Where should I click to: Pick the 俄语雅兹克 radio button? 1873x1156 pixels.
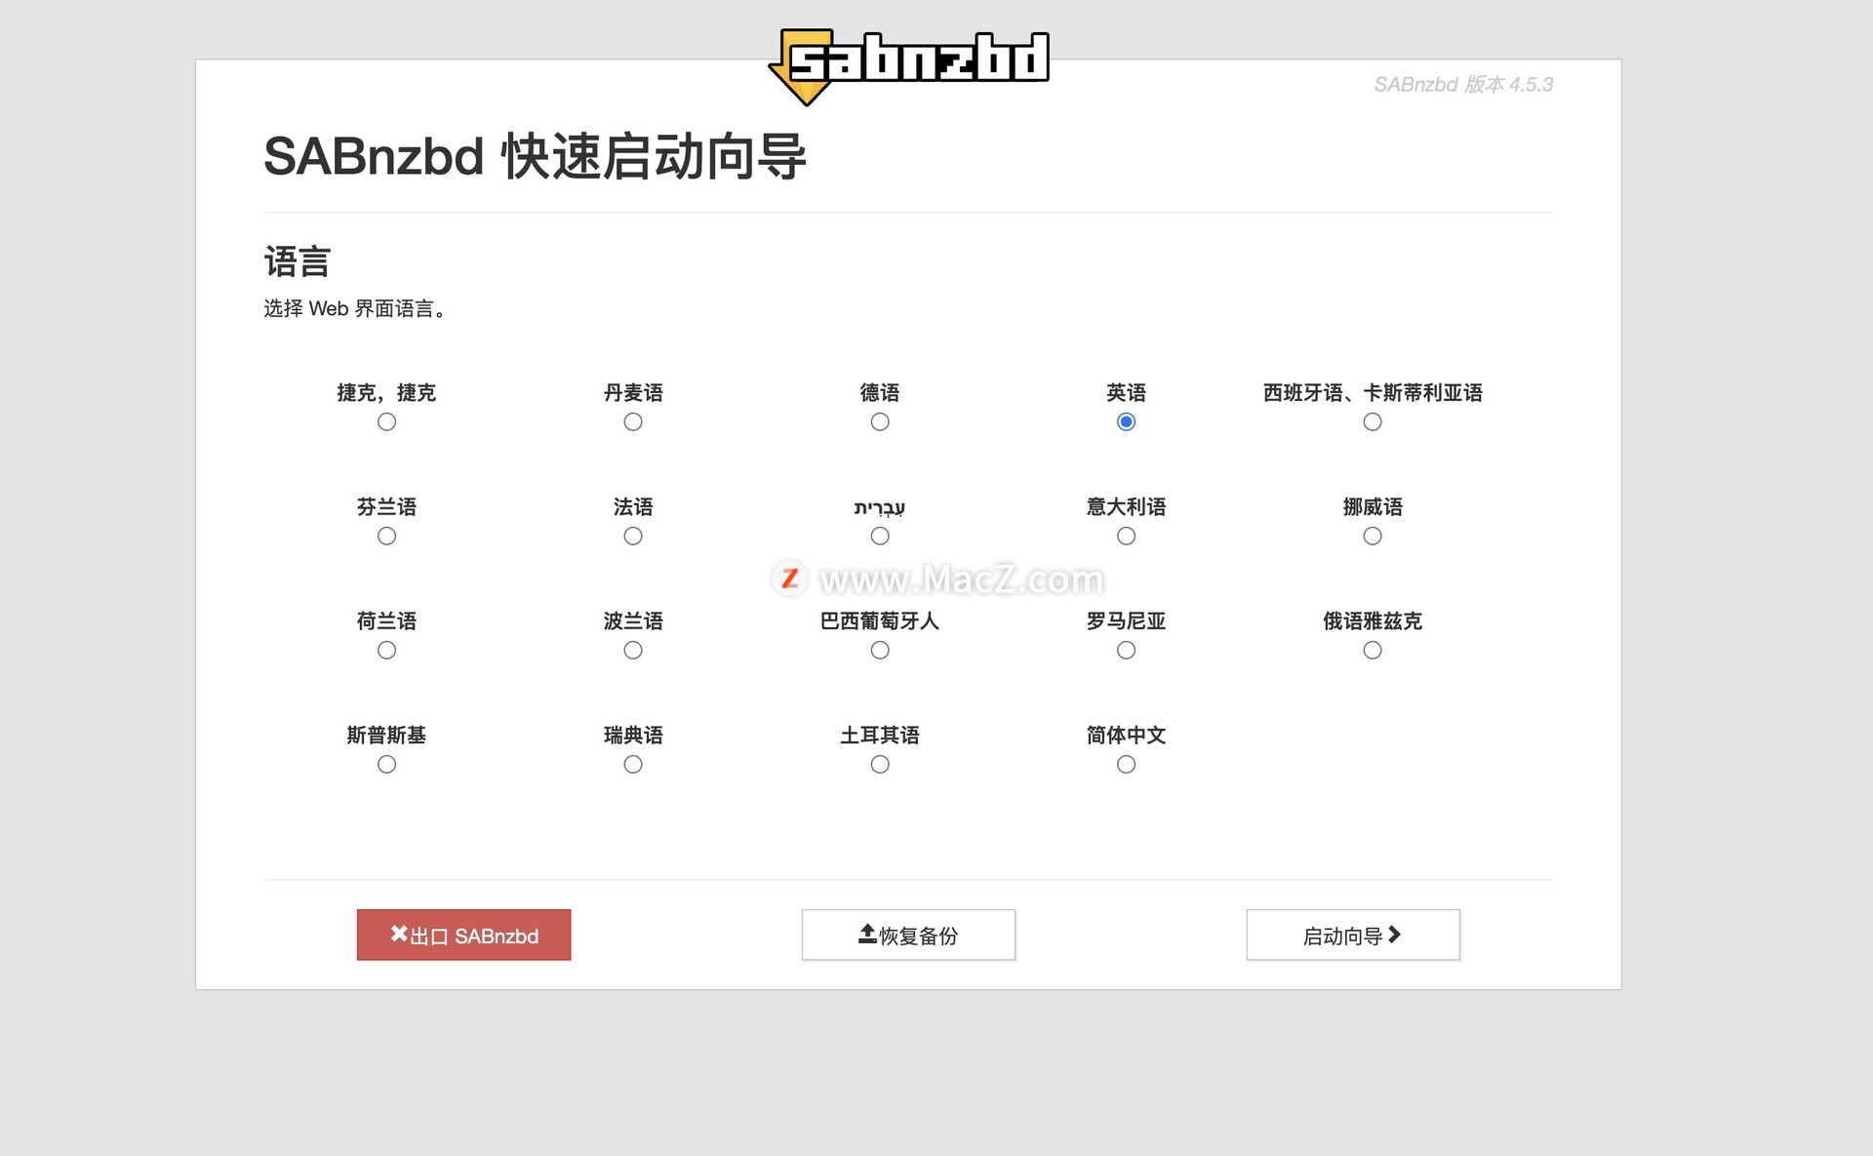tap(1373, 651)
